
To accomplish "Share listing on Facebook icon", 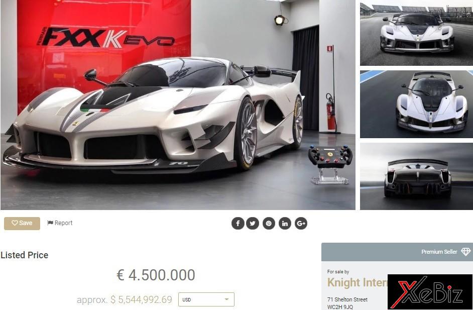I will pos(238,224).
